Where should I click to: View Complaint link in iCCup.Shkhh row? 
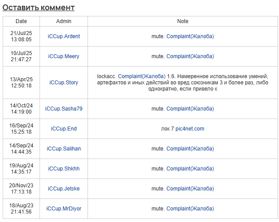point(190,169)
